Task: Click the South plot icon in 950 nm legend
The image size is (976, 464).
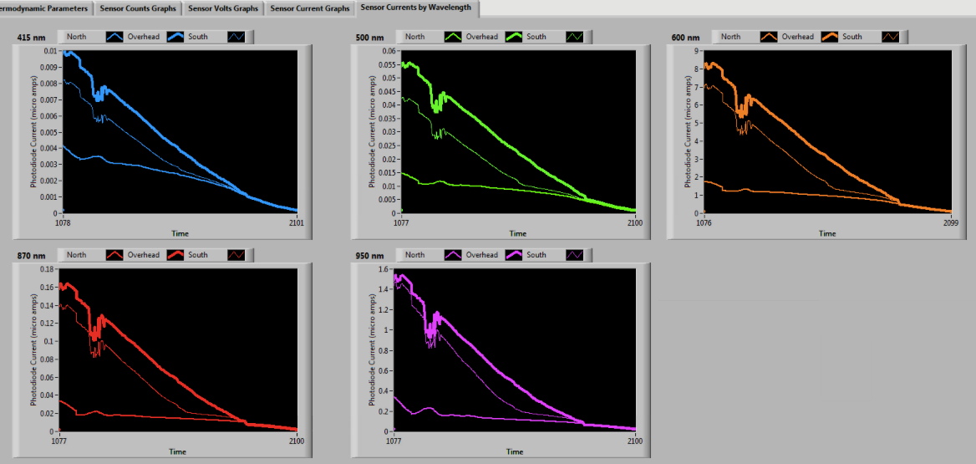Action: [576, 255]
